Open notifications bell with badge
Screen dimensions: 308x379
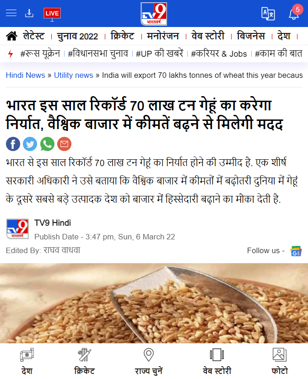[x=295, y=12]
